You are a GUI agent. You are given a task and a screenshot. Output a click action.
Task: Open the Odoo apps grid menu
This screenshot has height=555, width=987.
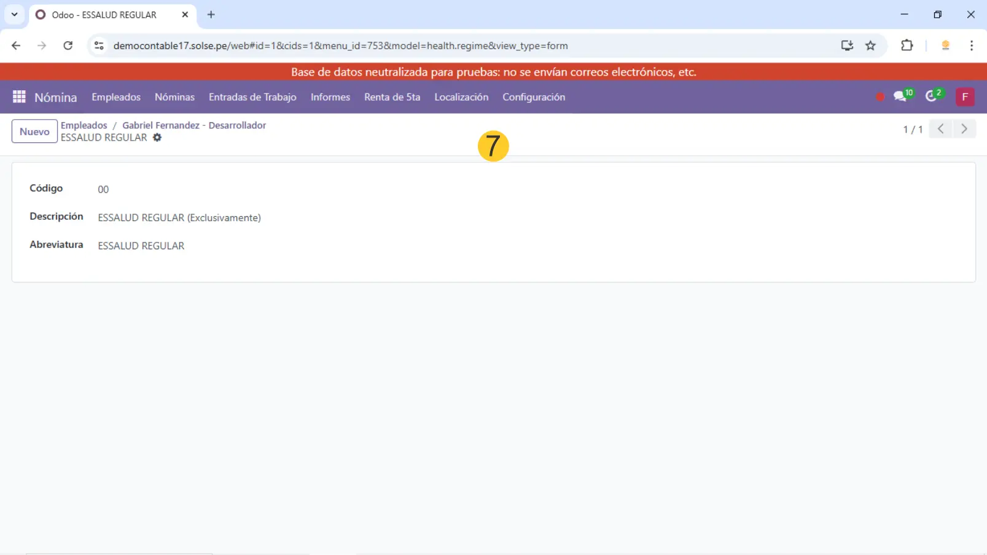pyautogui.click(x=19, y=97)
